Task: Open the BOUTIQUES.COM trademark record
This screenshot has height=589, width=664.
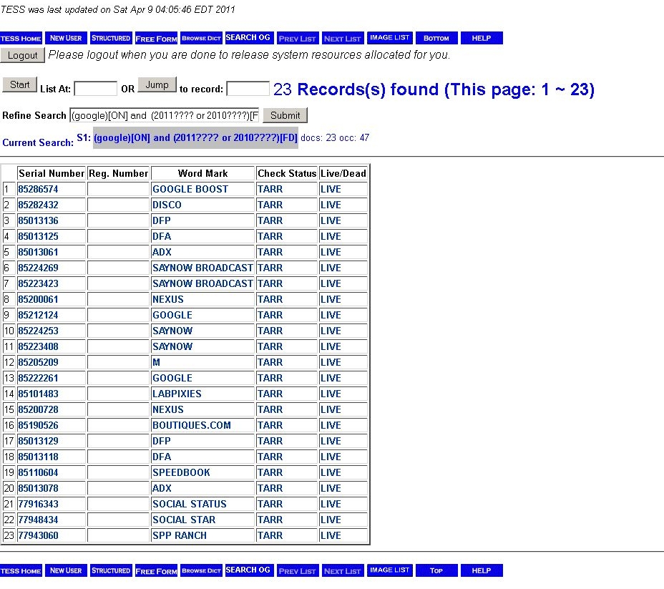Action: click(x=191, y=426)
